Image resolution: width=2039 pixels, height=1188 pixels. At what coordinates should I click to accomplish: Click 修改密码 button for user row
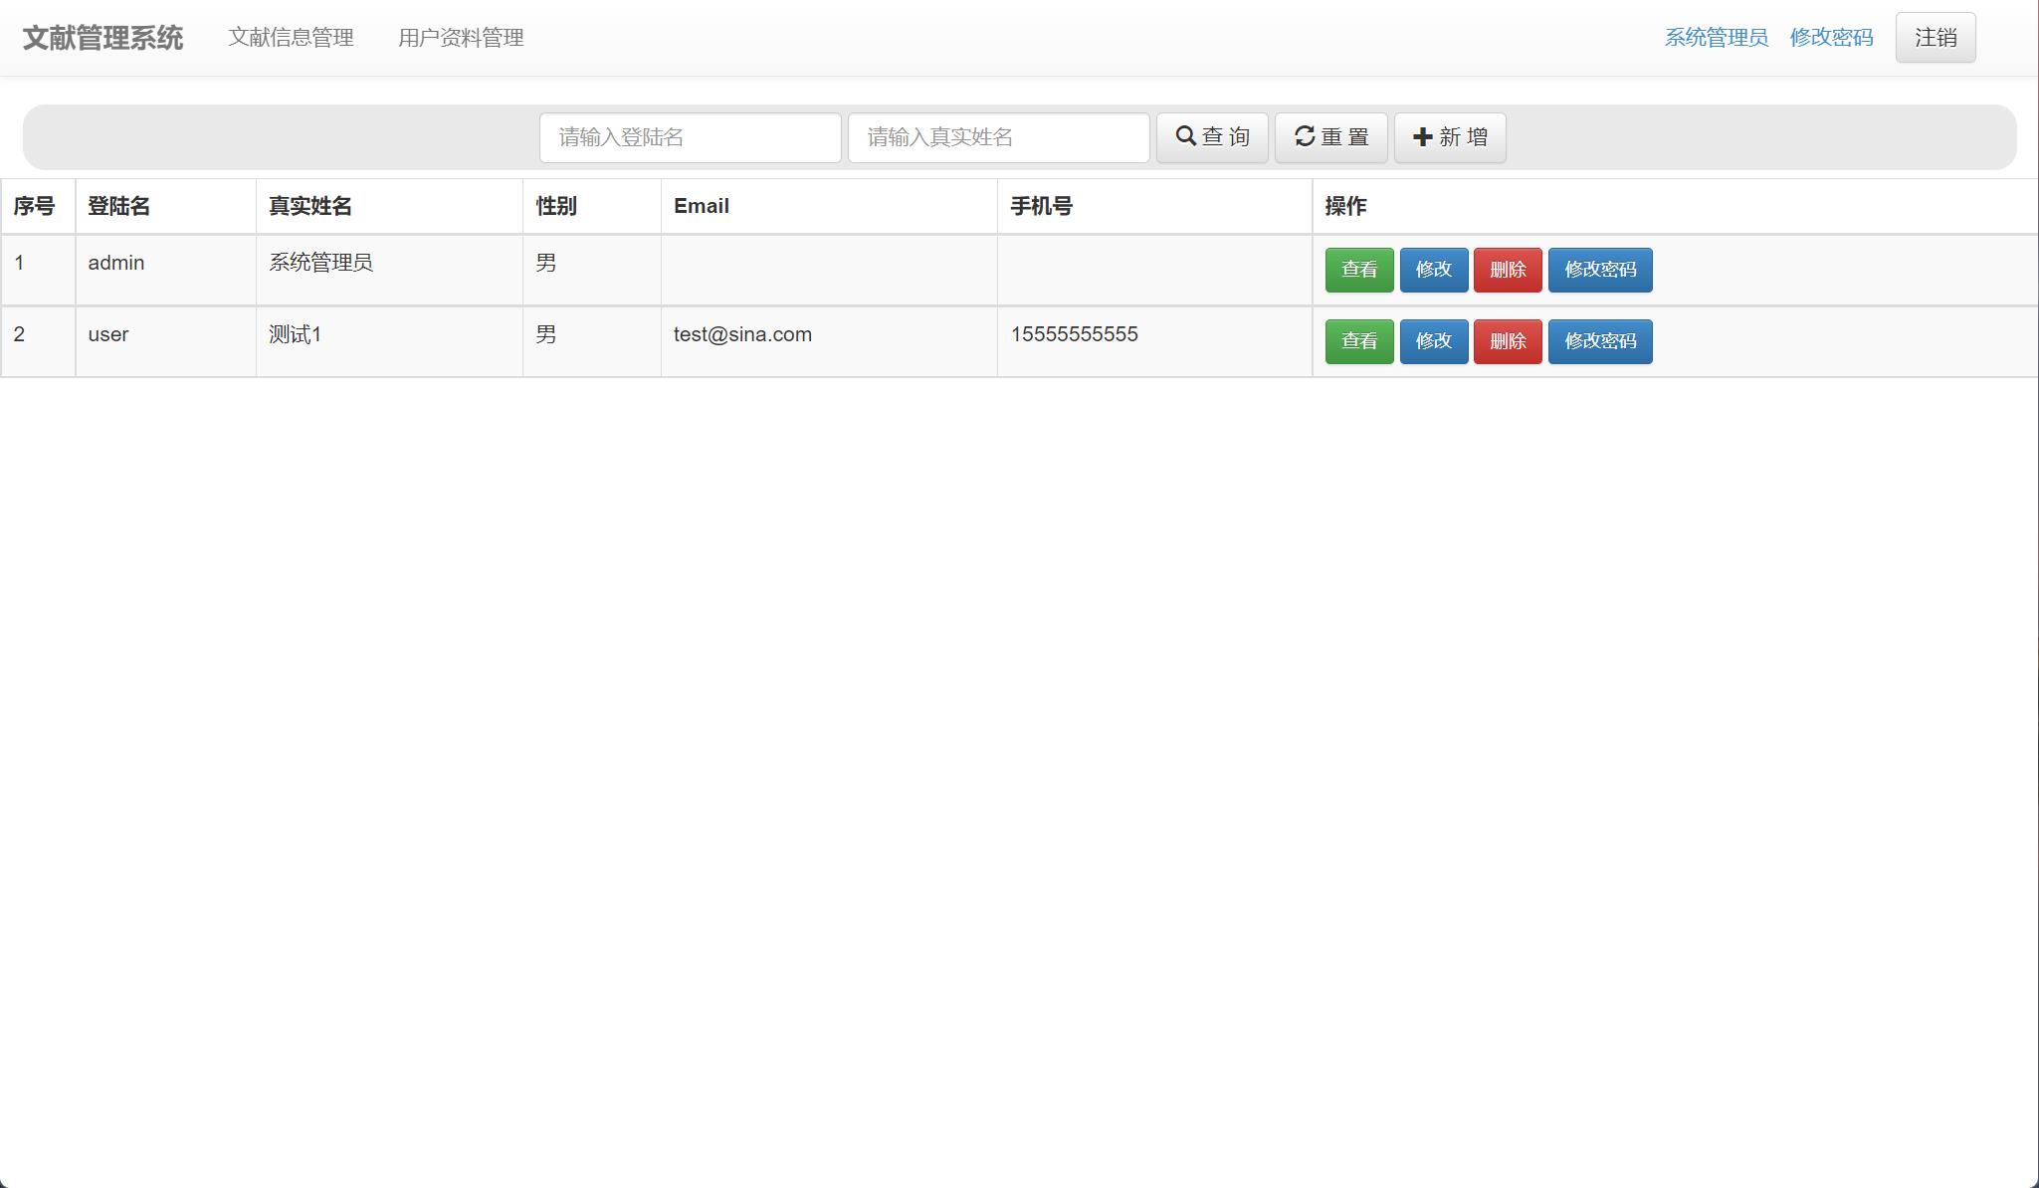(1599, 341)
